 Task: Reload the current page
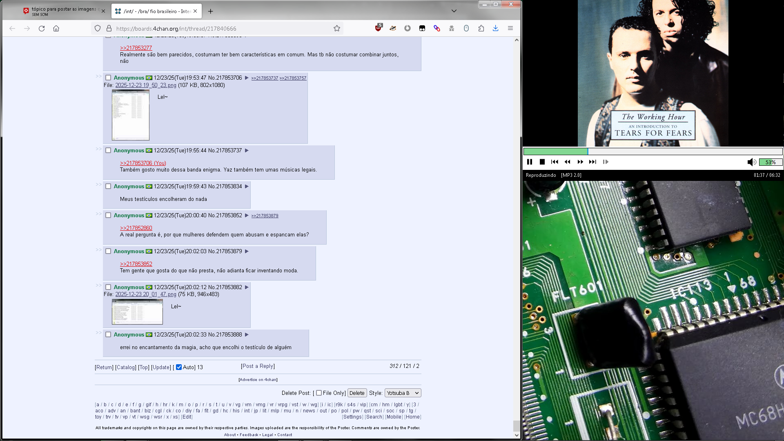(x=42, y=29)
